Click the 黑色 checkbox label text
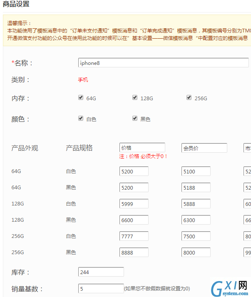Image resolution: width=251 pixels, height=297 pixels. click(145, 119)
